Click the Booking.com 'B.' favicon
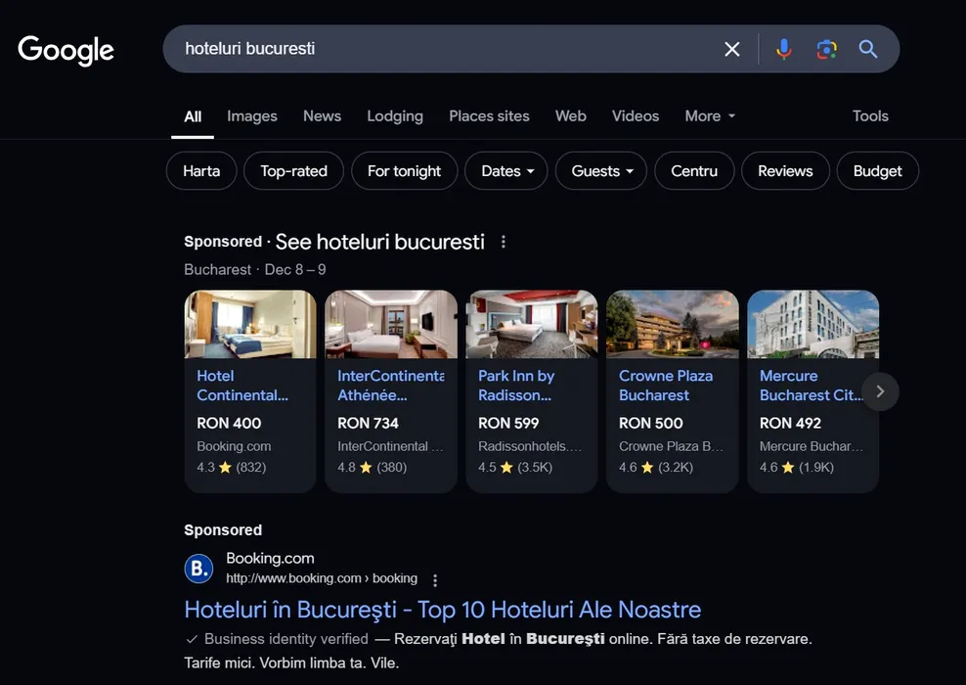 click(x=199, y=568)
